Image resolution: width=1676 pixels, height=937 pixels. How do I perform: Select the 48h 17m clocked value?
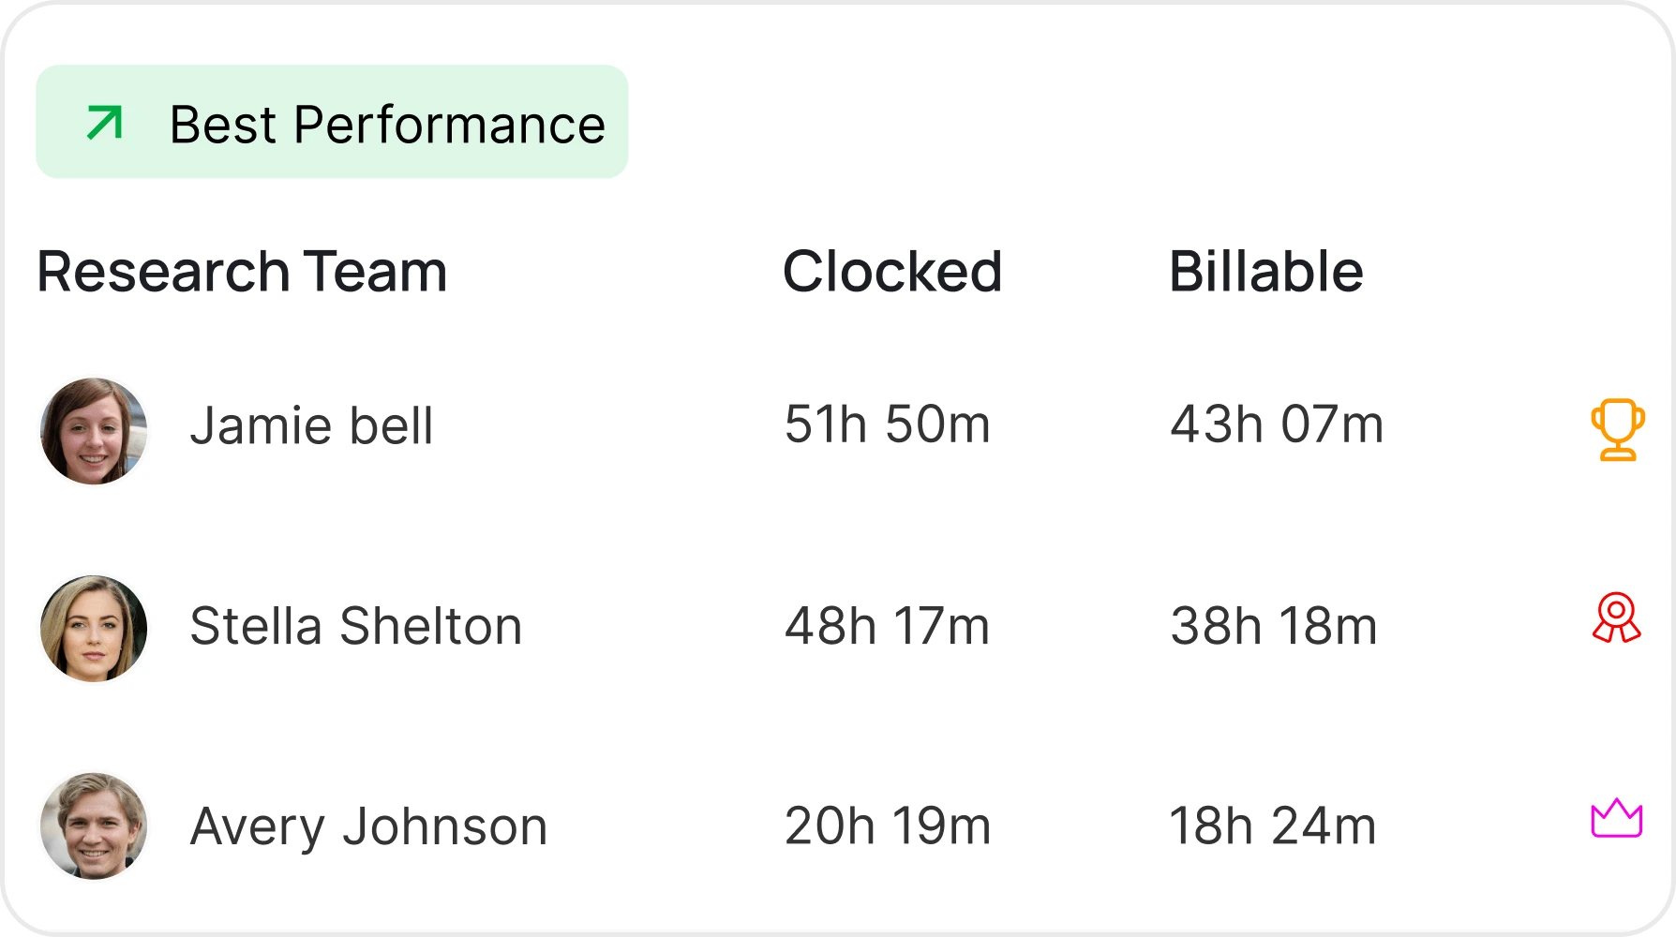coord(887,626)
